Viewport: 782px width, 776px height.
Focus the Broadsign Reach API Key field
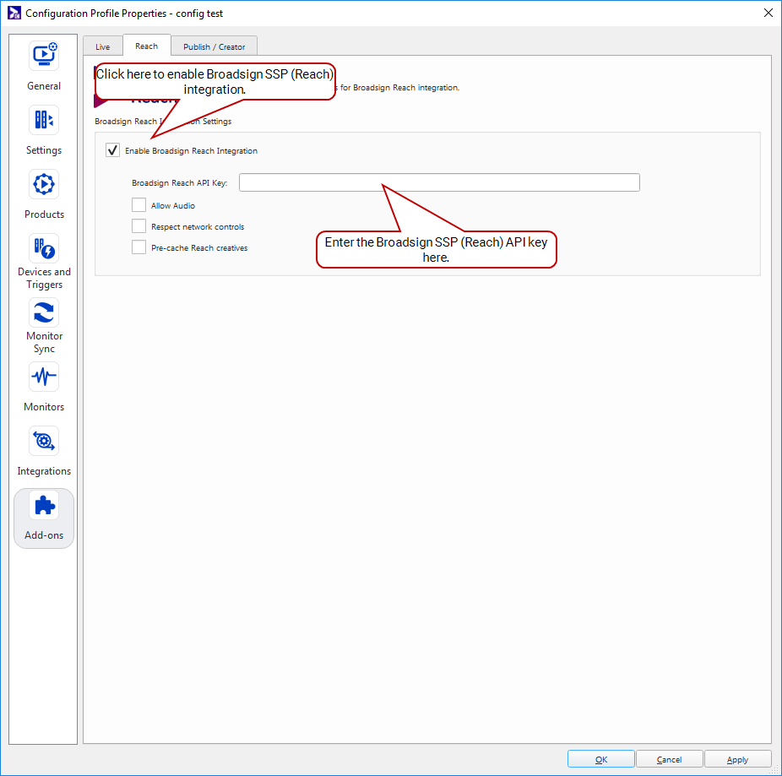439,182
